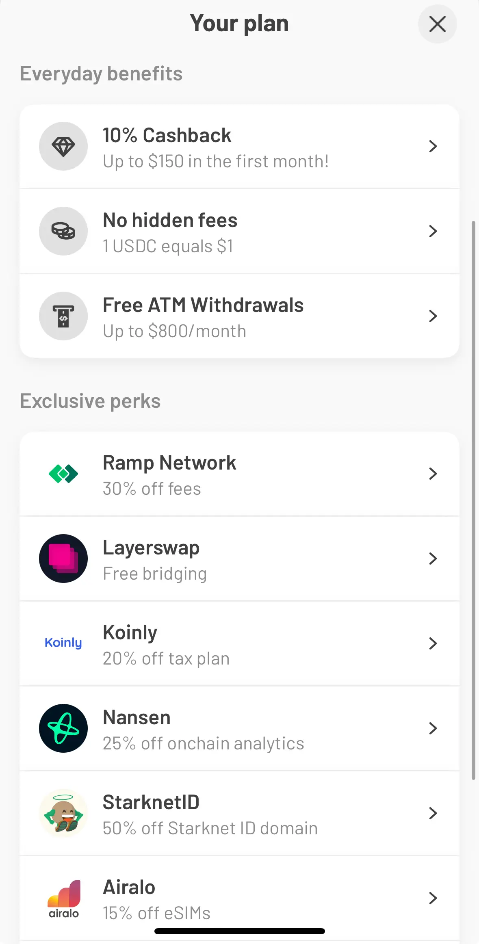Tap the ATM withdrawals icon
This screenshot has height=944, width=479.
pyautogui.click(x=63, y=316)
